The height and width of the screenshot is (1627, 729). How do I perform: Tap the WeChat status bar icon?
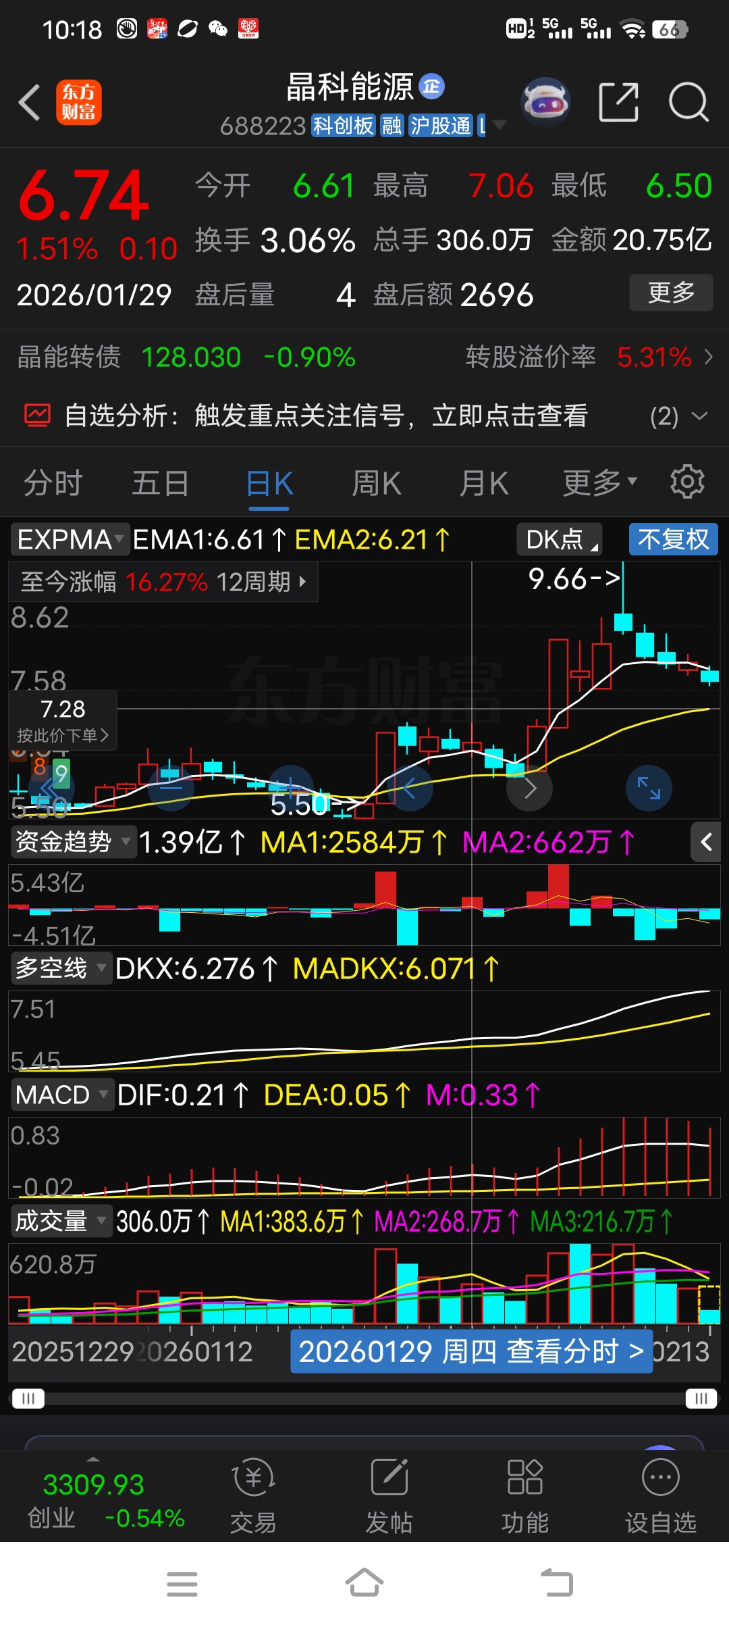(218, 28)
